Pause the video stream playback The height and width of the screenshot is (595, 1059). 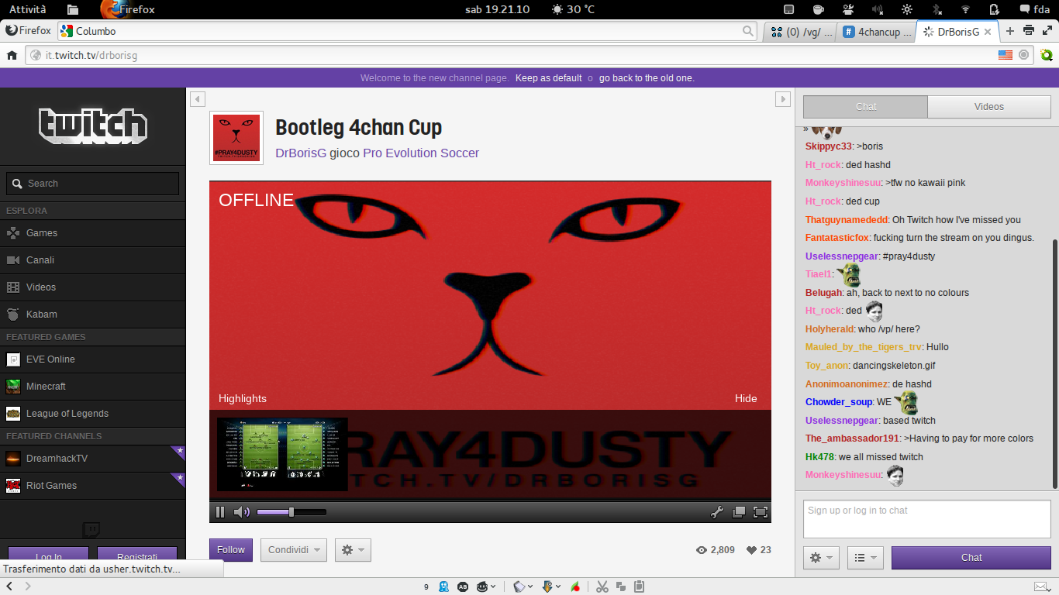[220, 511]
